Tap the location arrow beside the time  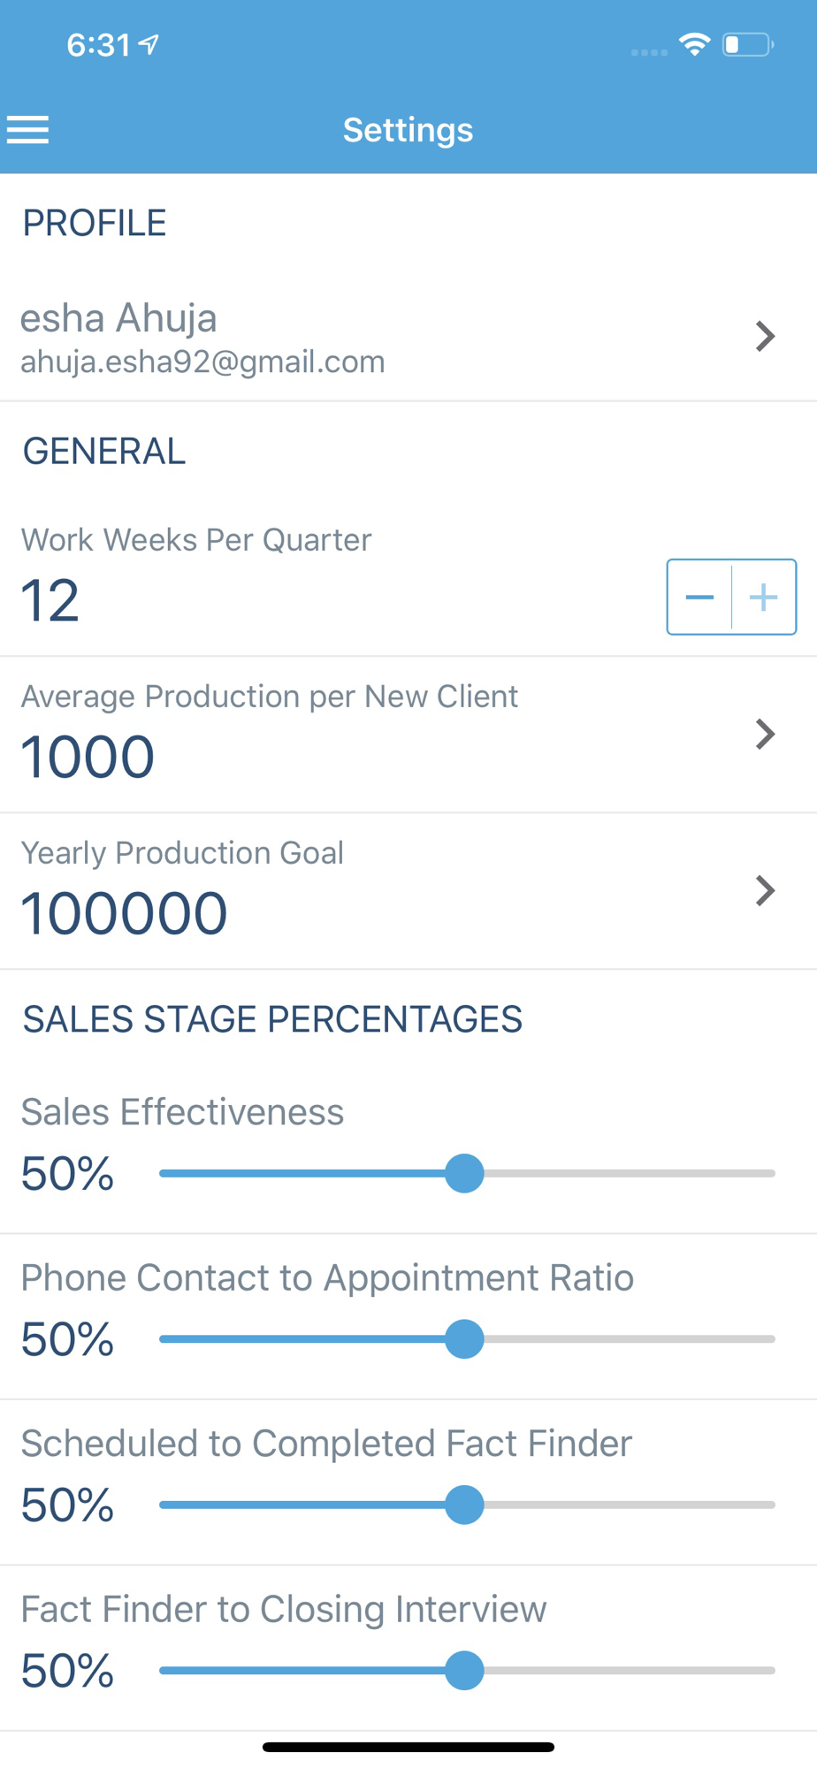pos(149,44)
